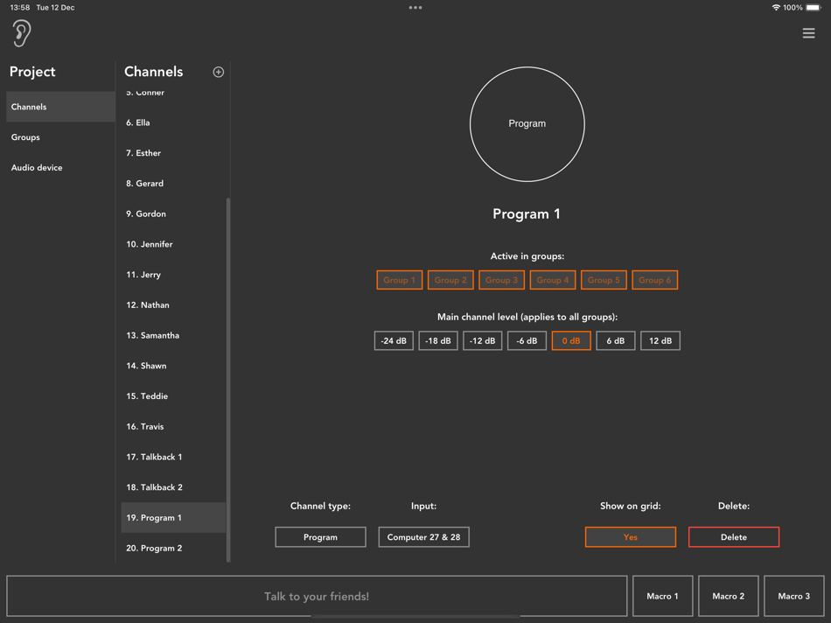Toggle Group 3 membership
This screenshot has height=623, width=831.
click(501, 280)
